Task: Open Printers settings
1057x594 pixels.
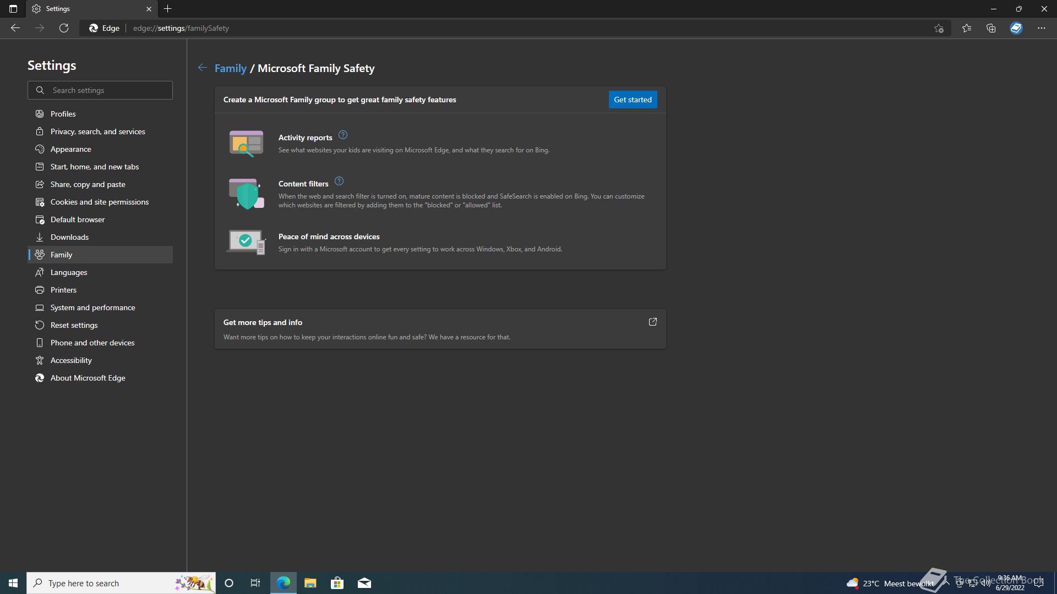Action: tap(100, 290)
